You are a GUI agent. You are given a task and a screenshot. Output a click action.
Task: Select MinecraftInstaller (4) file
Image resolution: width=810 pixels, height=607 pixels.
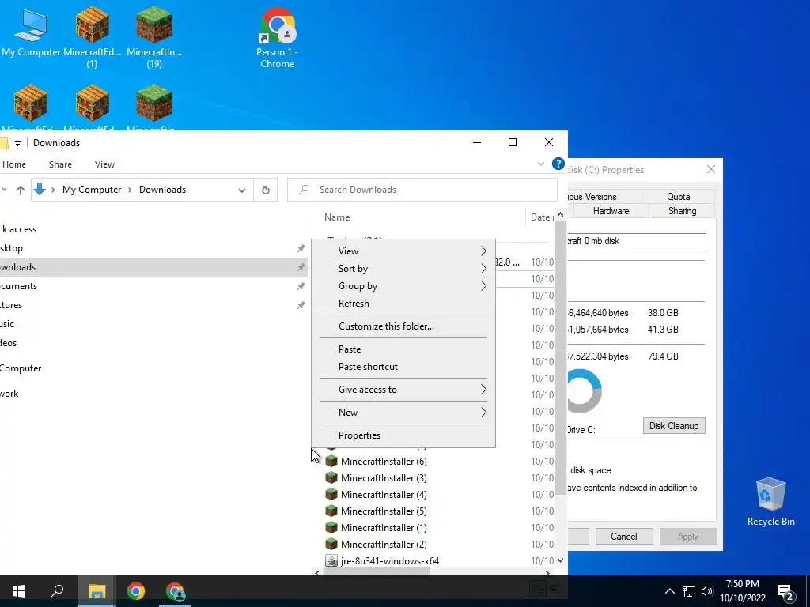tap(384, 495)
